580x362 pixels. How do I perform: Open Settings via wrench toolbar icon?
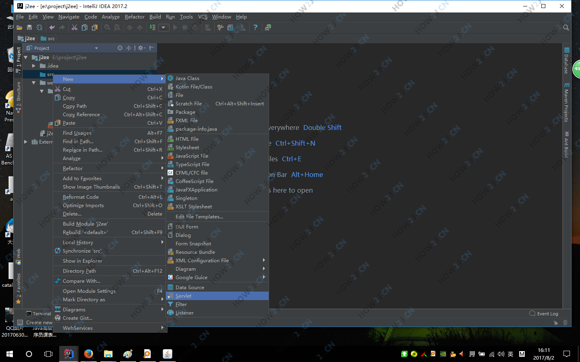pos(220,28)
